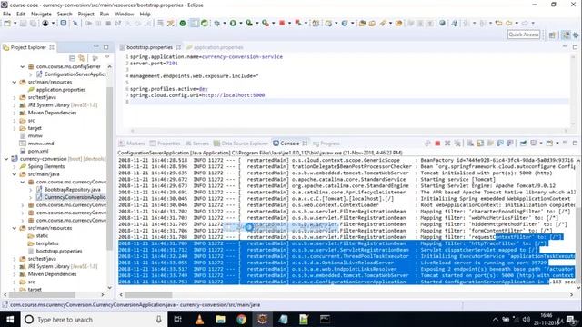Terminate the console process with red square

pyautogui.click(x=437, y=144)
